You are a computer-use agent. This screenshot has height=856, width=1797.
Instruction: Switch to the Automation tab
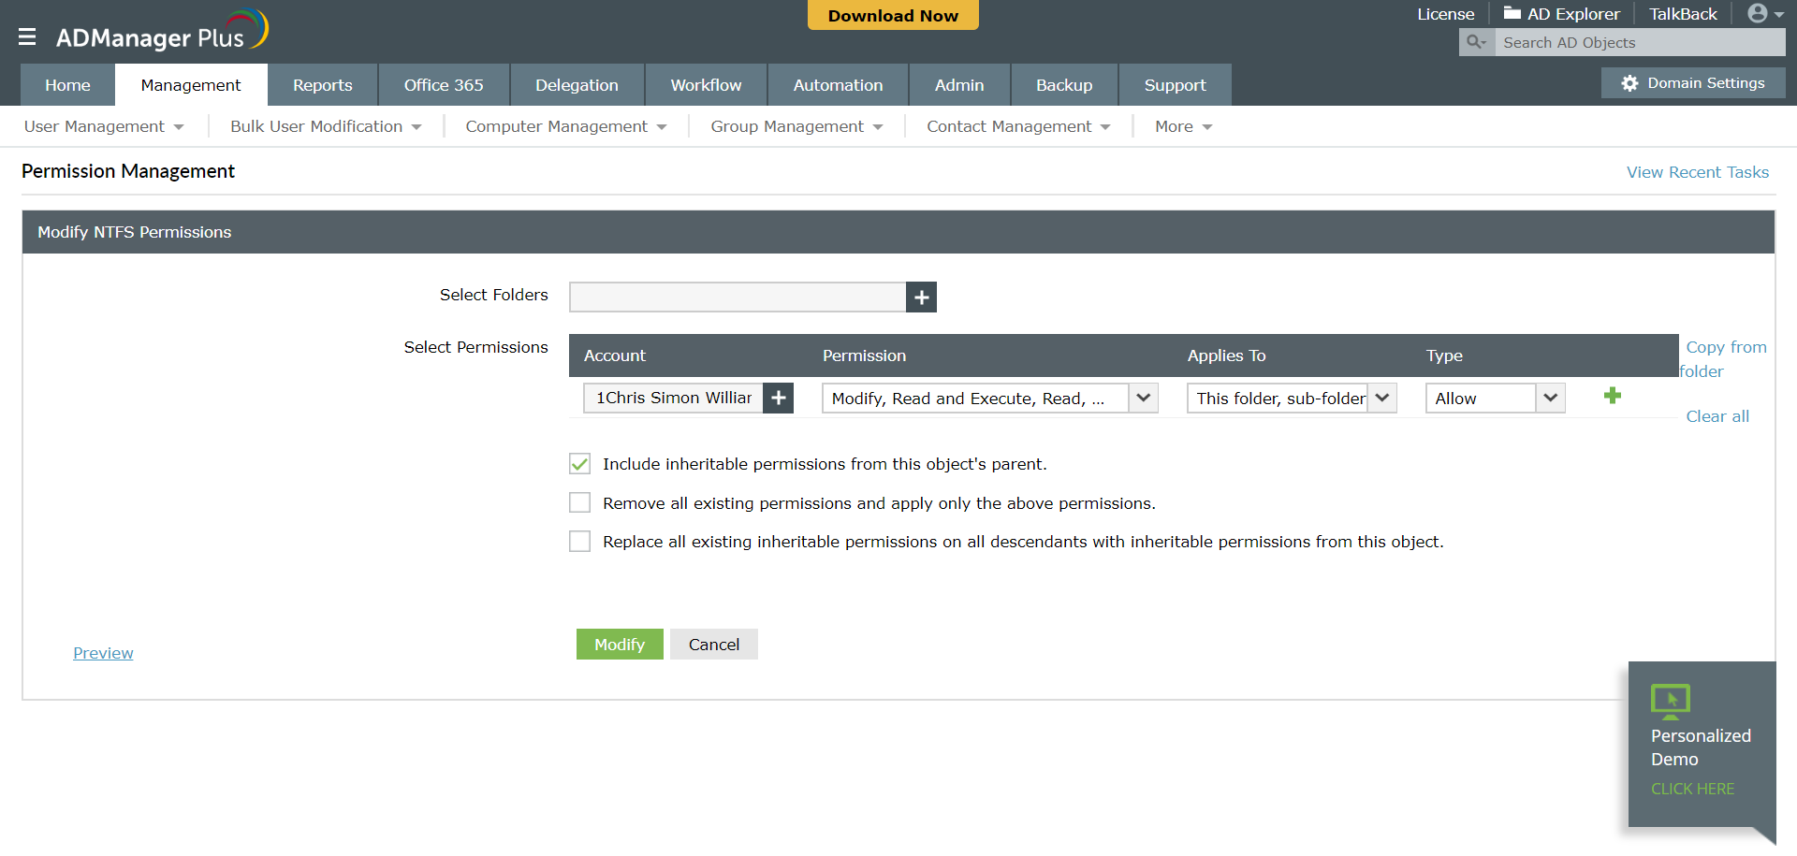(838, 85)
